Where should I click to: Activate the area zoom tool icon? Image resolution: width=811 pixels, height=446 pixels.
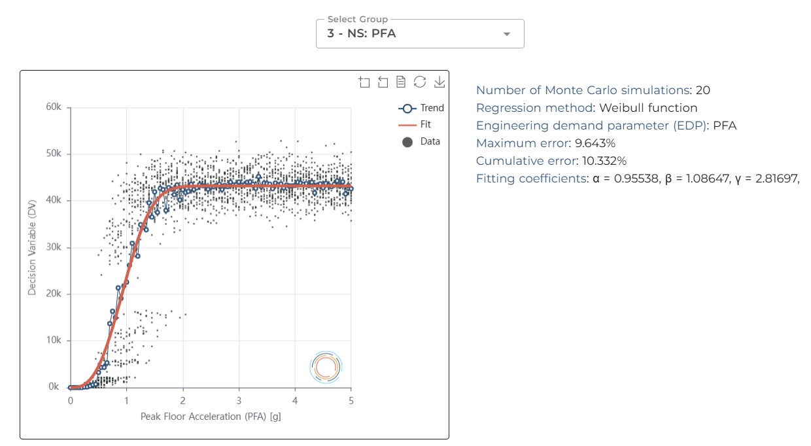[364, 82]
